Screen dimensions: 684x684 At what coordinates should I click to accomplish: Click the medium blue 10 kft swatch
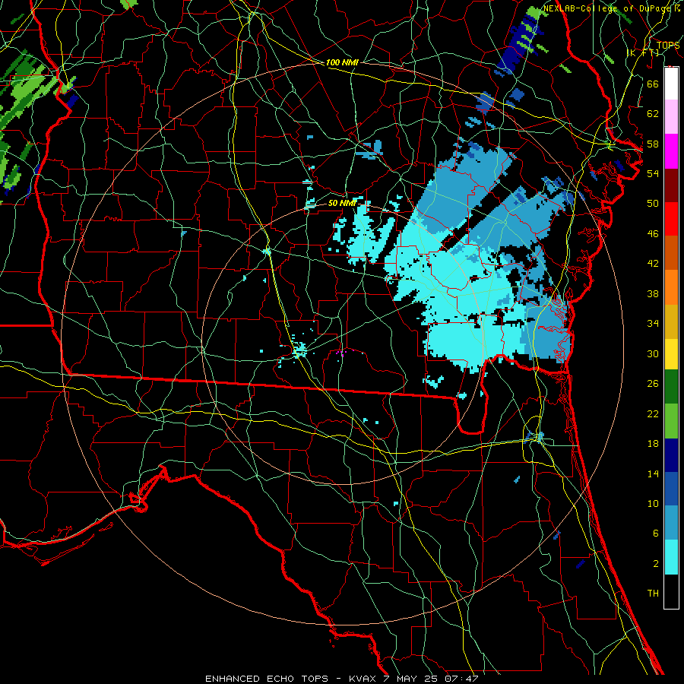(x=671, y=489)
